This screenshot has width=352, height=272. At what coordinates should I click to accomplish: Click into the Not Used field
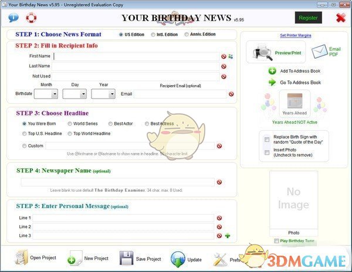coord(136,76)
